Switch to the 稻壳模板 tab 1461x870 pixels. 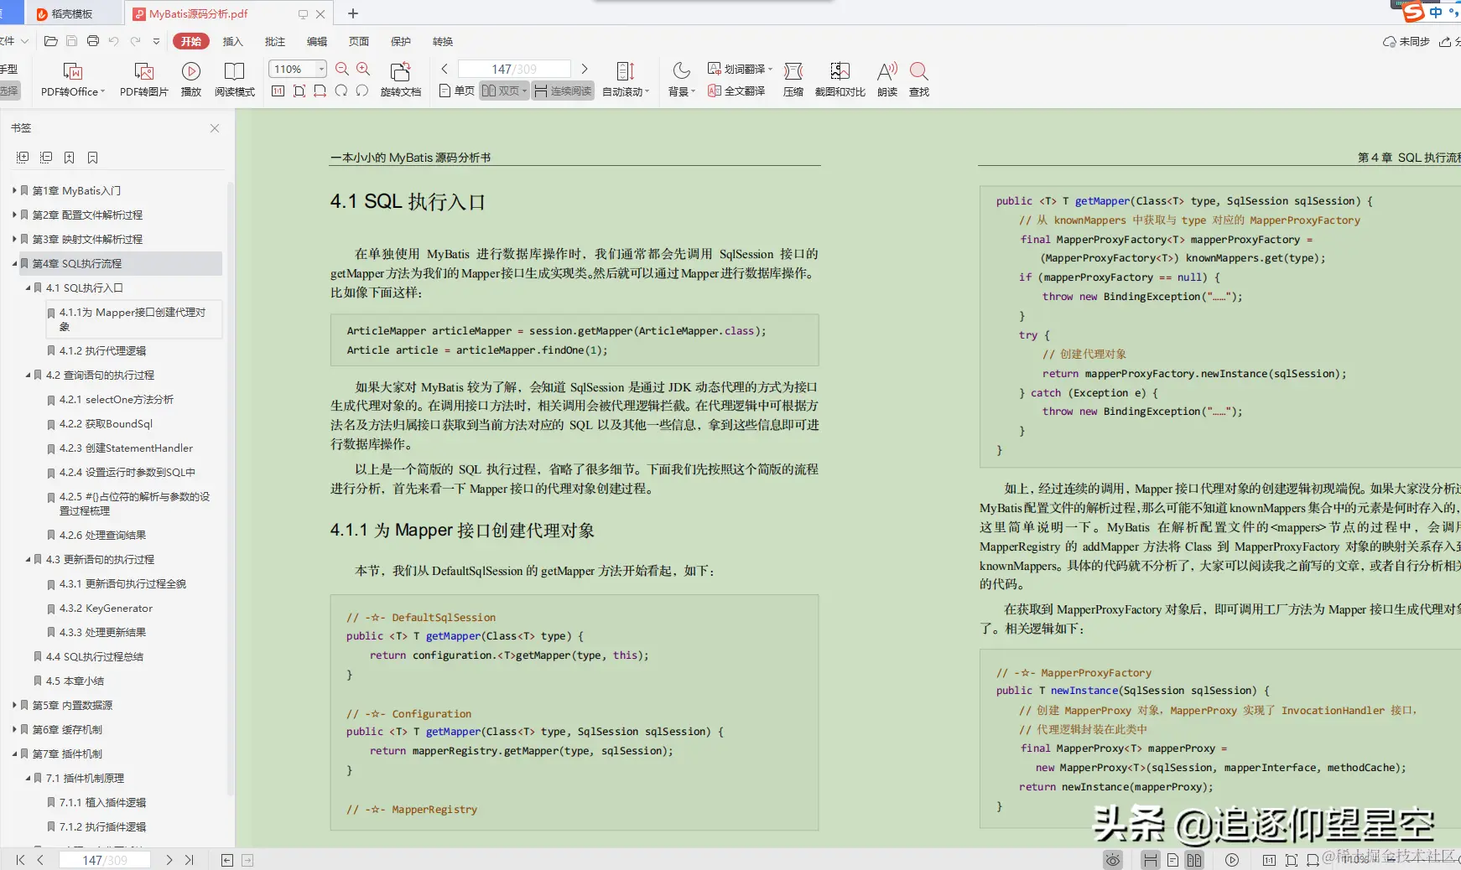[72, 13]
